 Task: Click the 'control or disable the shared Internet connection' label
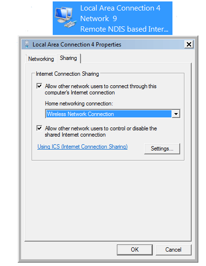pyautogui.click(x=101, y=131)
